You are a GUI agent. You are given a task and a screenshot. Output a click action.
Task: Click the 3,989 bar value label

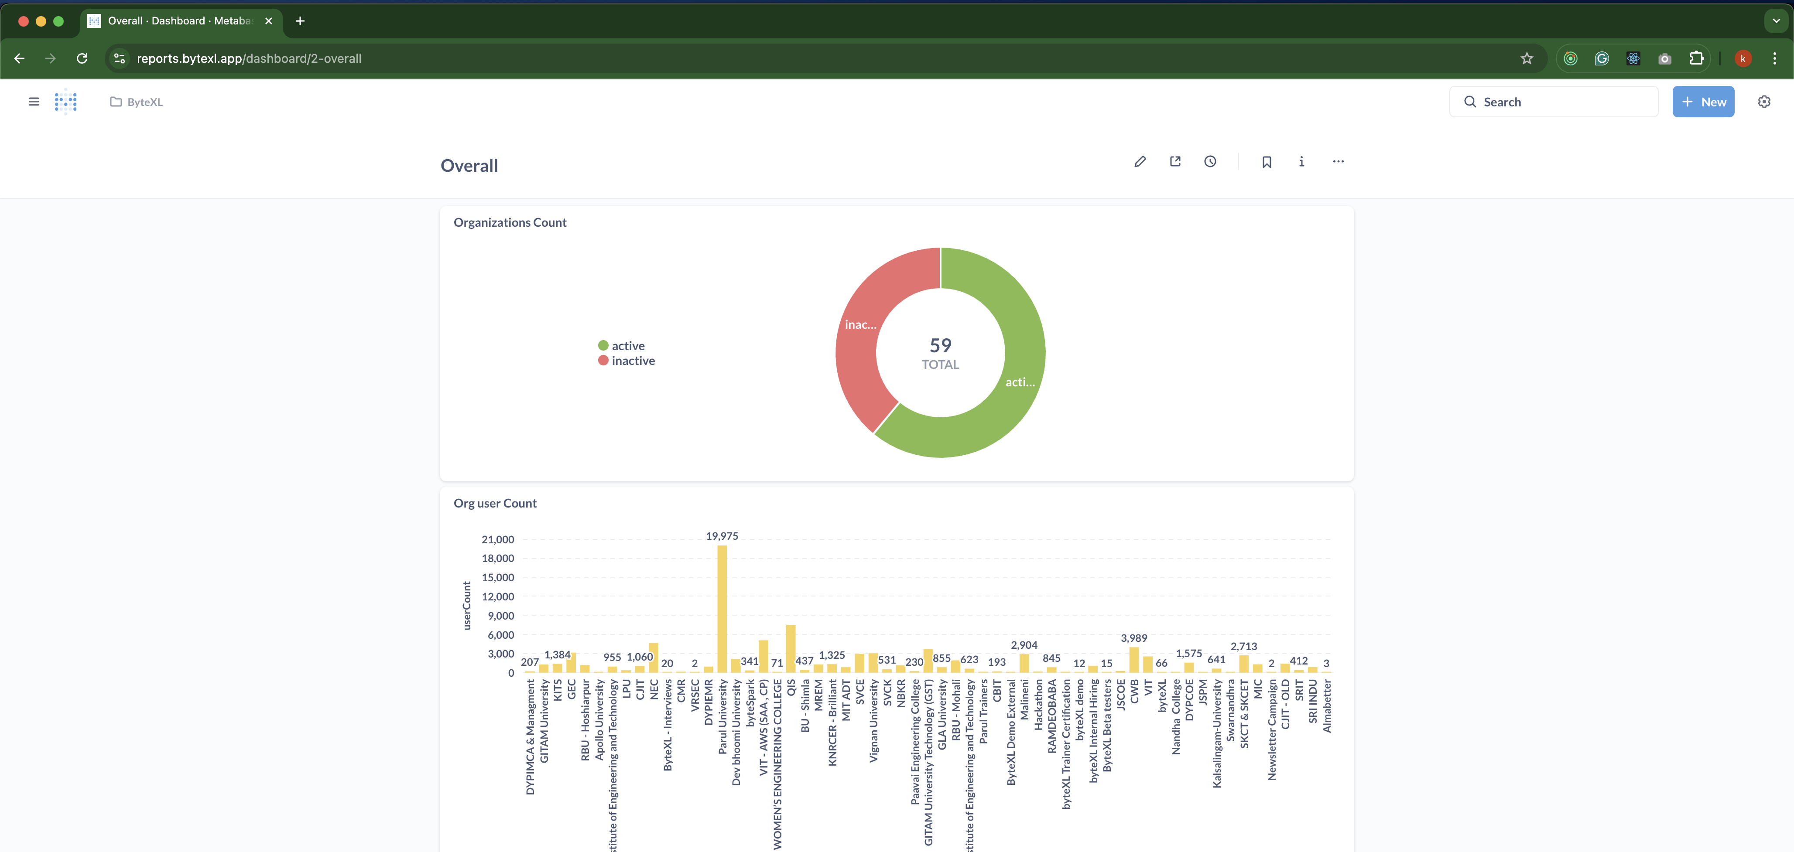coord(1134,638)
